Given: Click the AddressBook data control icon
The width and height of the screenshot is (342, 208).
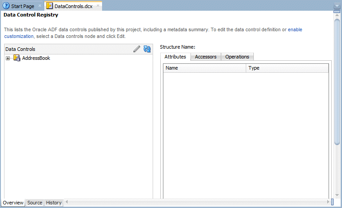Looking at the screenshot, I should [17, 58].
